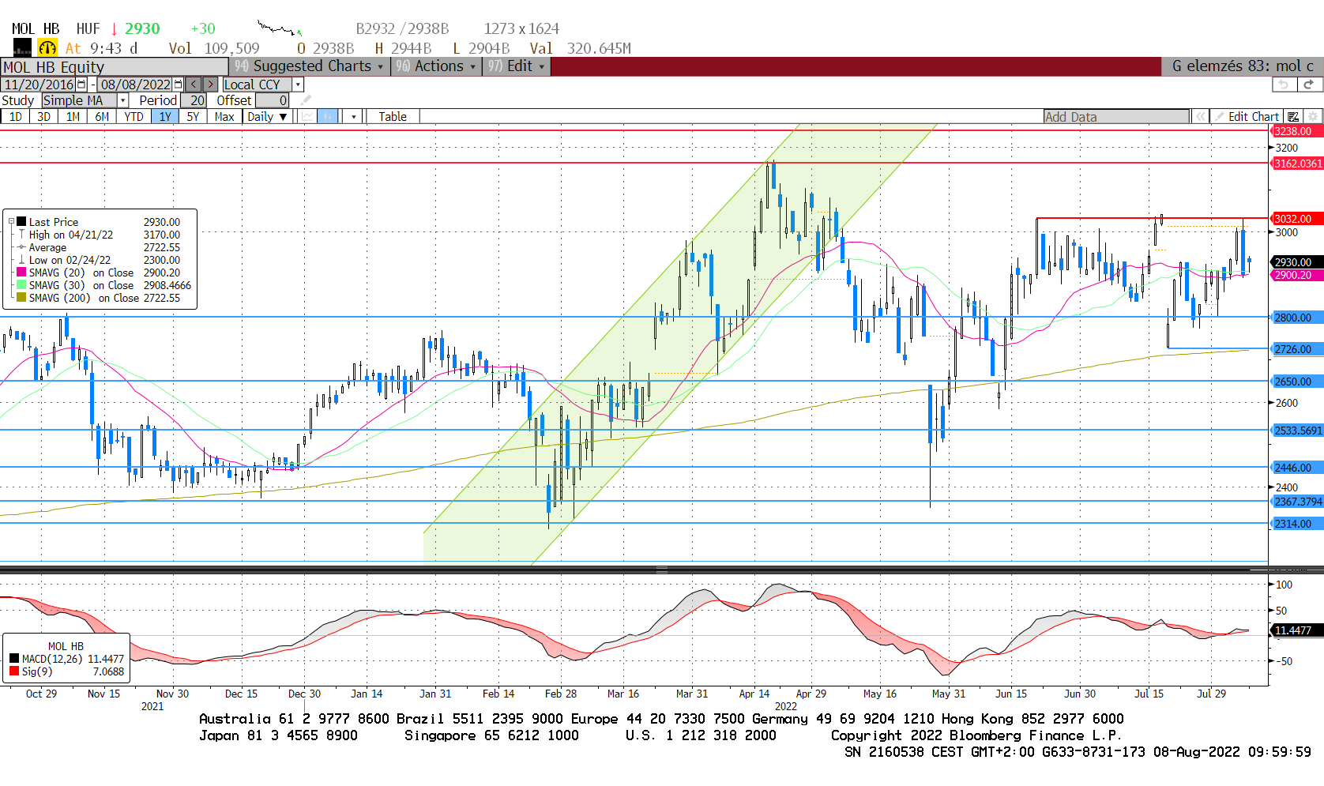Select the 5Y range tab
This screenshot has height=786, width=1324.
[193, 117]
